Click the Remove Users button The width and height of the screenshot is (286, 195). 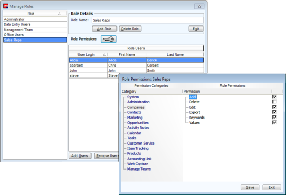click(x=107, y=156)
